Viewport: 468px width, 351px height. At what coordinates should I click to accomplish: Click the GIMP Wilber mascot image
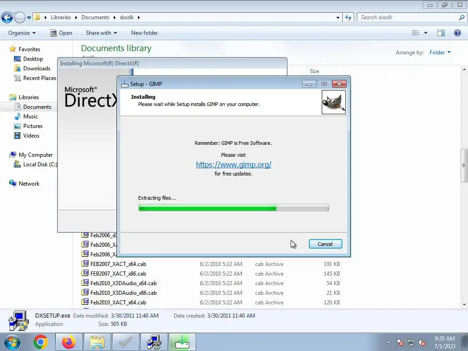tap(334, 102)
